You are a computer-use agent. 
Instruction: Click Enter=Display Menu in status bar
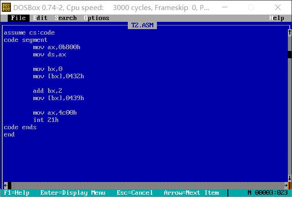coord(73,193)
